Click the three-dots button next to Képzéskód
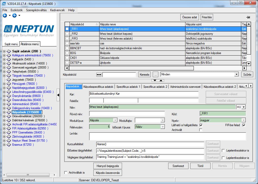The height and width of the screenshot is (184, 258). 99,75
